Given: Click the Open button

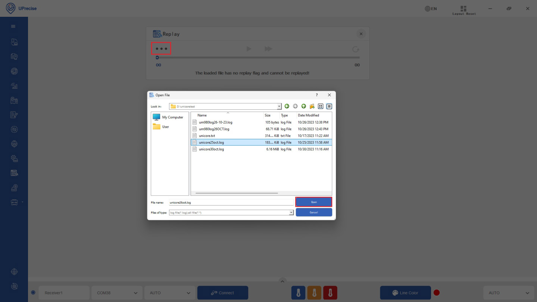Looking at the screenshot, I should pyautogui.click(x=313, y=202).
